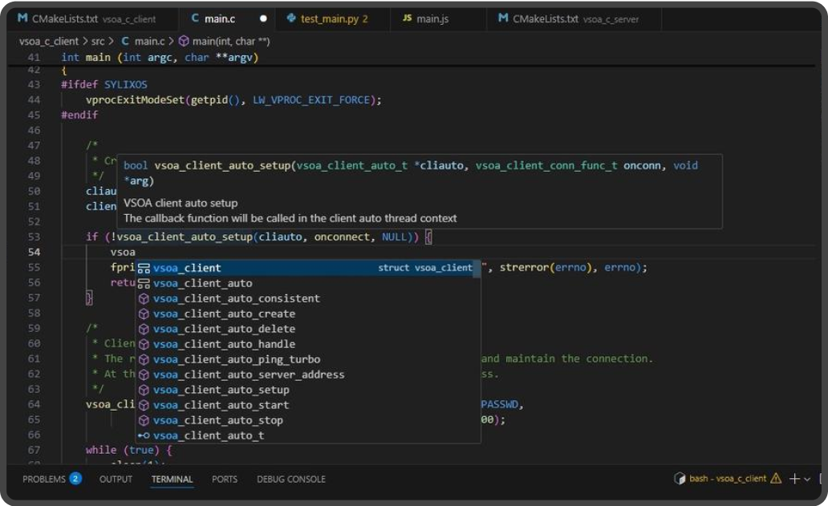Viewport: 828px width, 506px height.
Task: Click while (true) statement on line 67
Action: click(129, 450)
